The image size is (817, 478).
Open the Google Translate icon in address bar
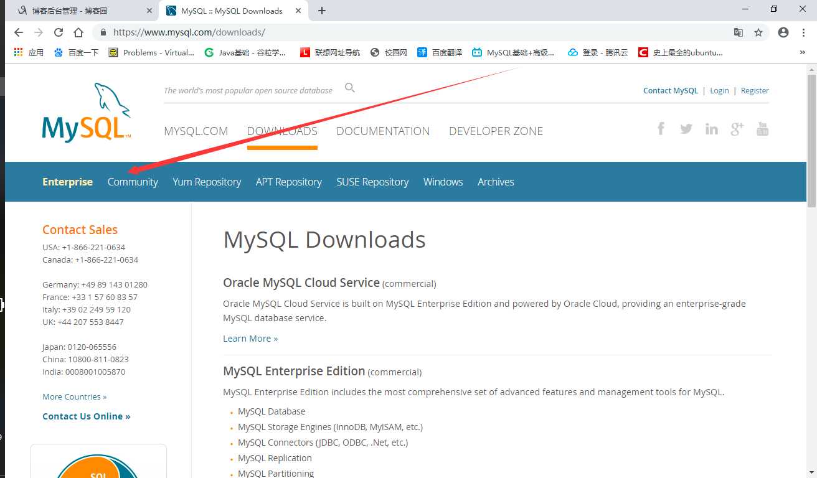[739, 32]
